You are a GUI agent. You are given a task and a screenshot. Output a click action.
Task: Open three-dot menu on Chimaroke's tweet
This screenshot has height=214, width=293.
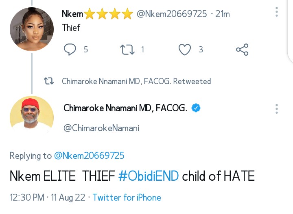(x=277, y=108)
